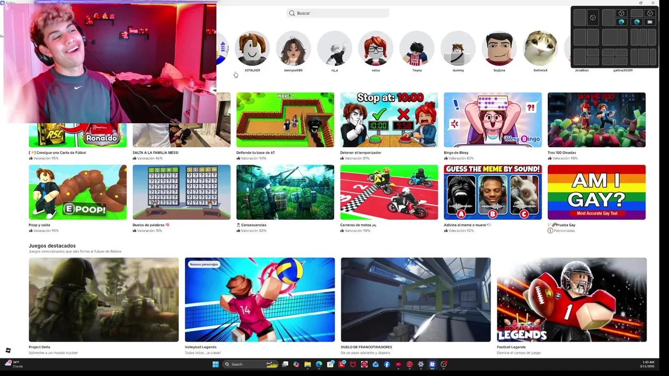Viewport: 669px width, 376px height.
Task: Open the Windows Start menu
Action: 215,364
